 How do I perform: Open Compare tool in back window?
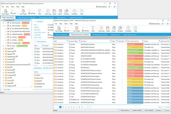66,12
